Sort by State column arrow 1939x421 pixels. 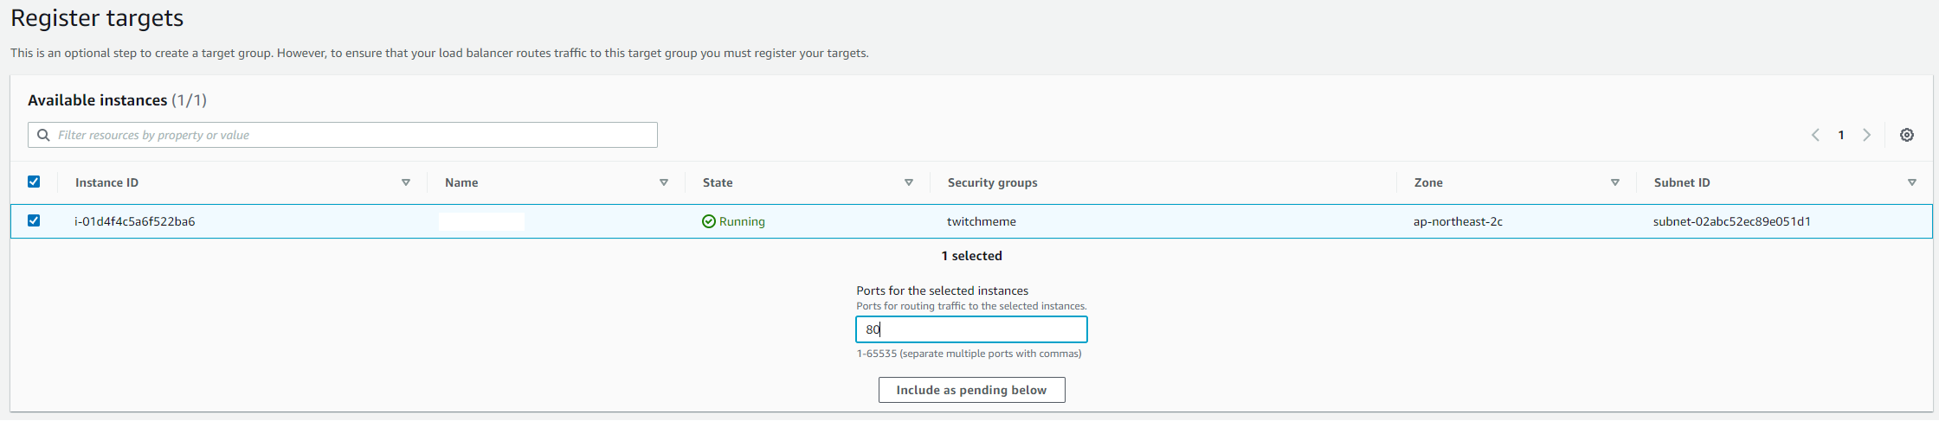tap(909, 182)
